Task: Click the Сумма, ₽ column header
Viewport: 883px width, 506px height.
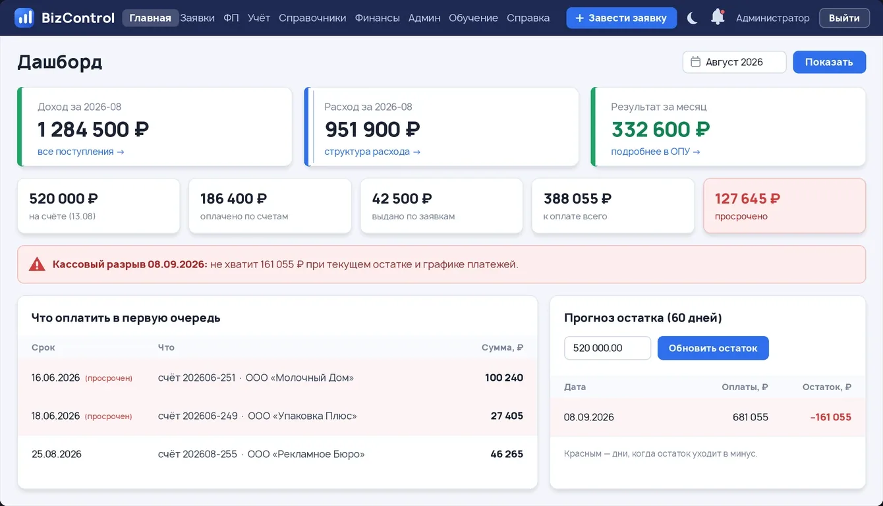Action: coord(502,347)
